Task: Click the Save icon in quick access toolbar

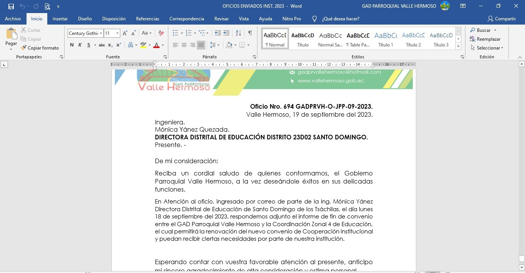Action: pyautogui.click(x=11, y=7)
